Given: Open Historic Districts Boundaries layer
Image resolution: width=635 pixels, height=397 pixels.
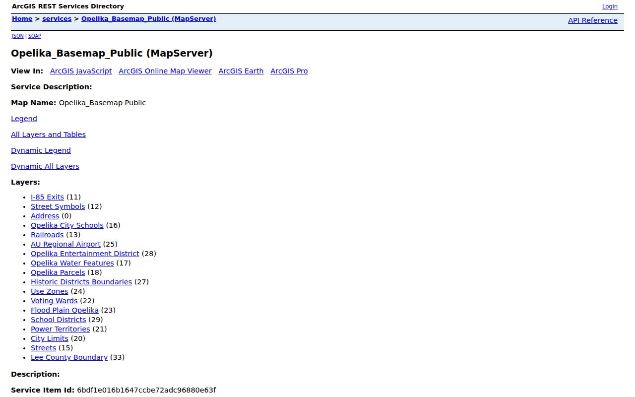Looking at the screenshot, I should click(81, 282).
